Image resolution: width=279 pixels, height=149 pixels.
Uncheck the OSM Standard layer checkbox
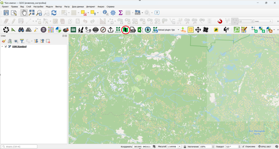[6, 46]
